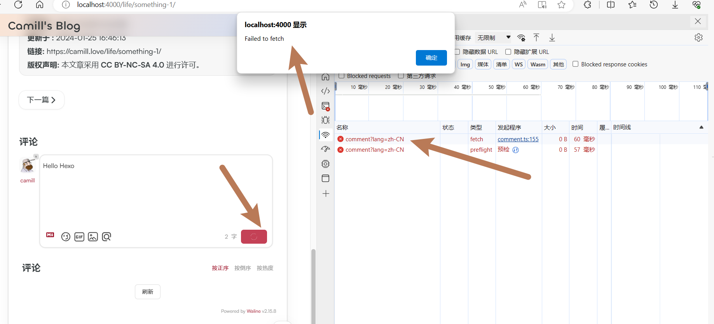Click the timeline column sort arrow
The image size is (714, 324).
pyautogui.click(x=701, y=127)
